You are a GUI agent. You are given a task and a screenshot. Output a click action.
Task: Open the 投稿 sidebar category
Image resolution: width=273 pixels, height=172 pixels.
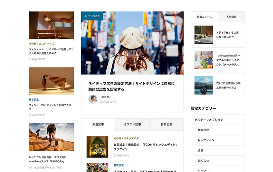click(218, 150)
